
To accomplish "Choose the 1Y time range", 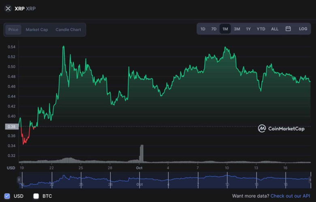I will click(248, 29).
